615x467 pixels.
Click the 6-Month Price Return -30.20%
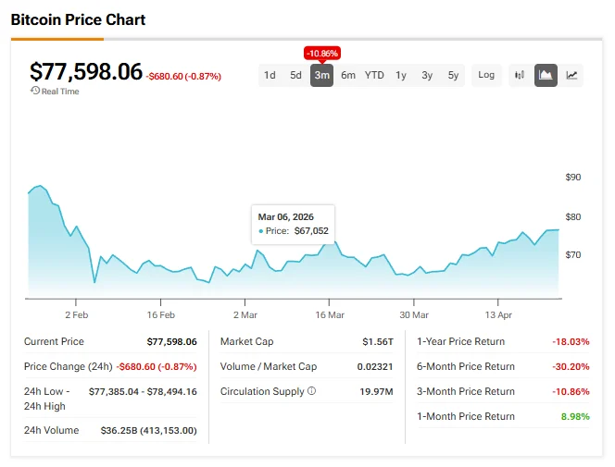click(571, 367)
